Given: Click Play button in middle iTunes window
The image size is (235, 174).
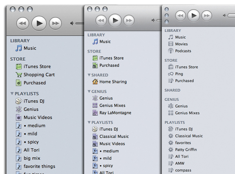Looking at the screenshot, I should [x=115, y=20].
